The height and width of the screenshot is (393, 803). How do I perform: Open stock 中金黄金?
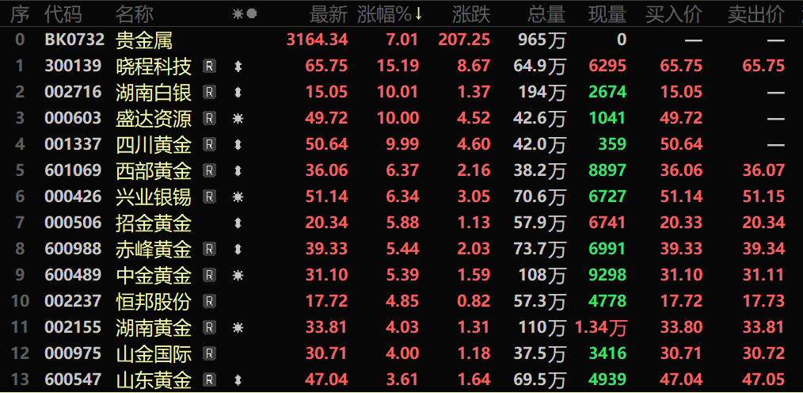[154, 275]
